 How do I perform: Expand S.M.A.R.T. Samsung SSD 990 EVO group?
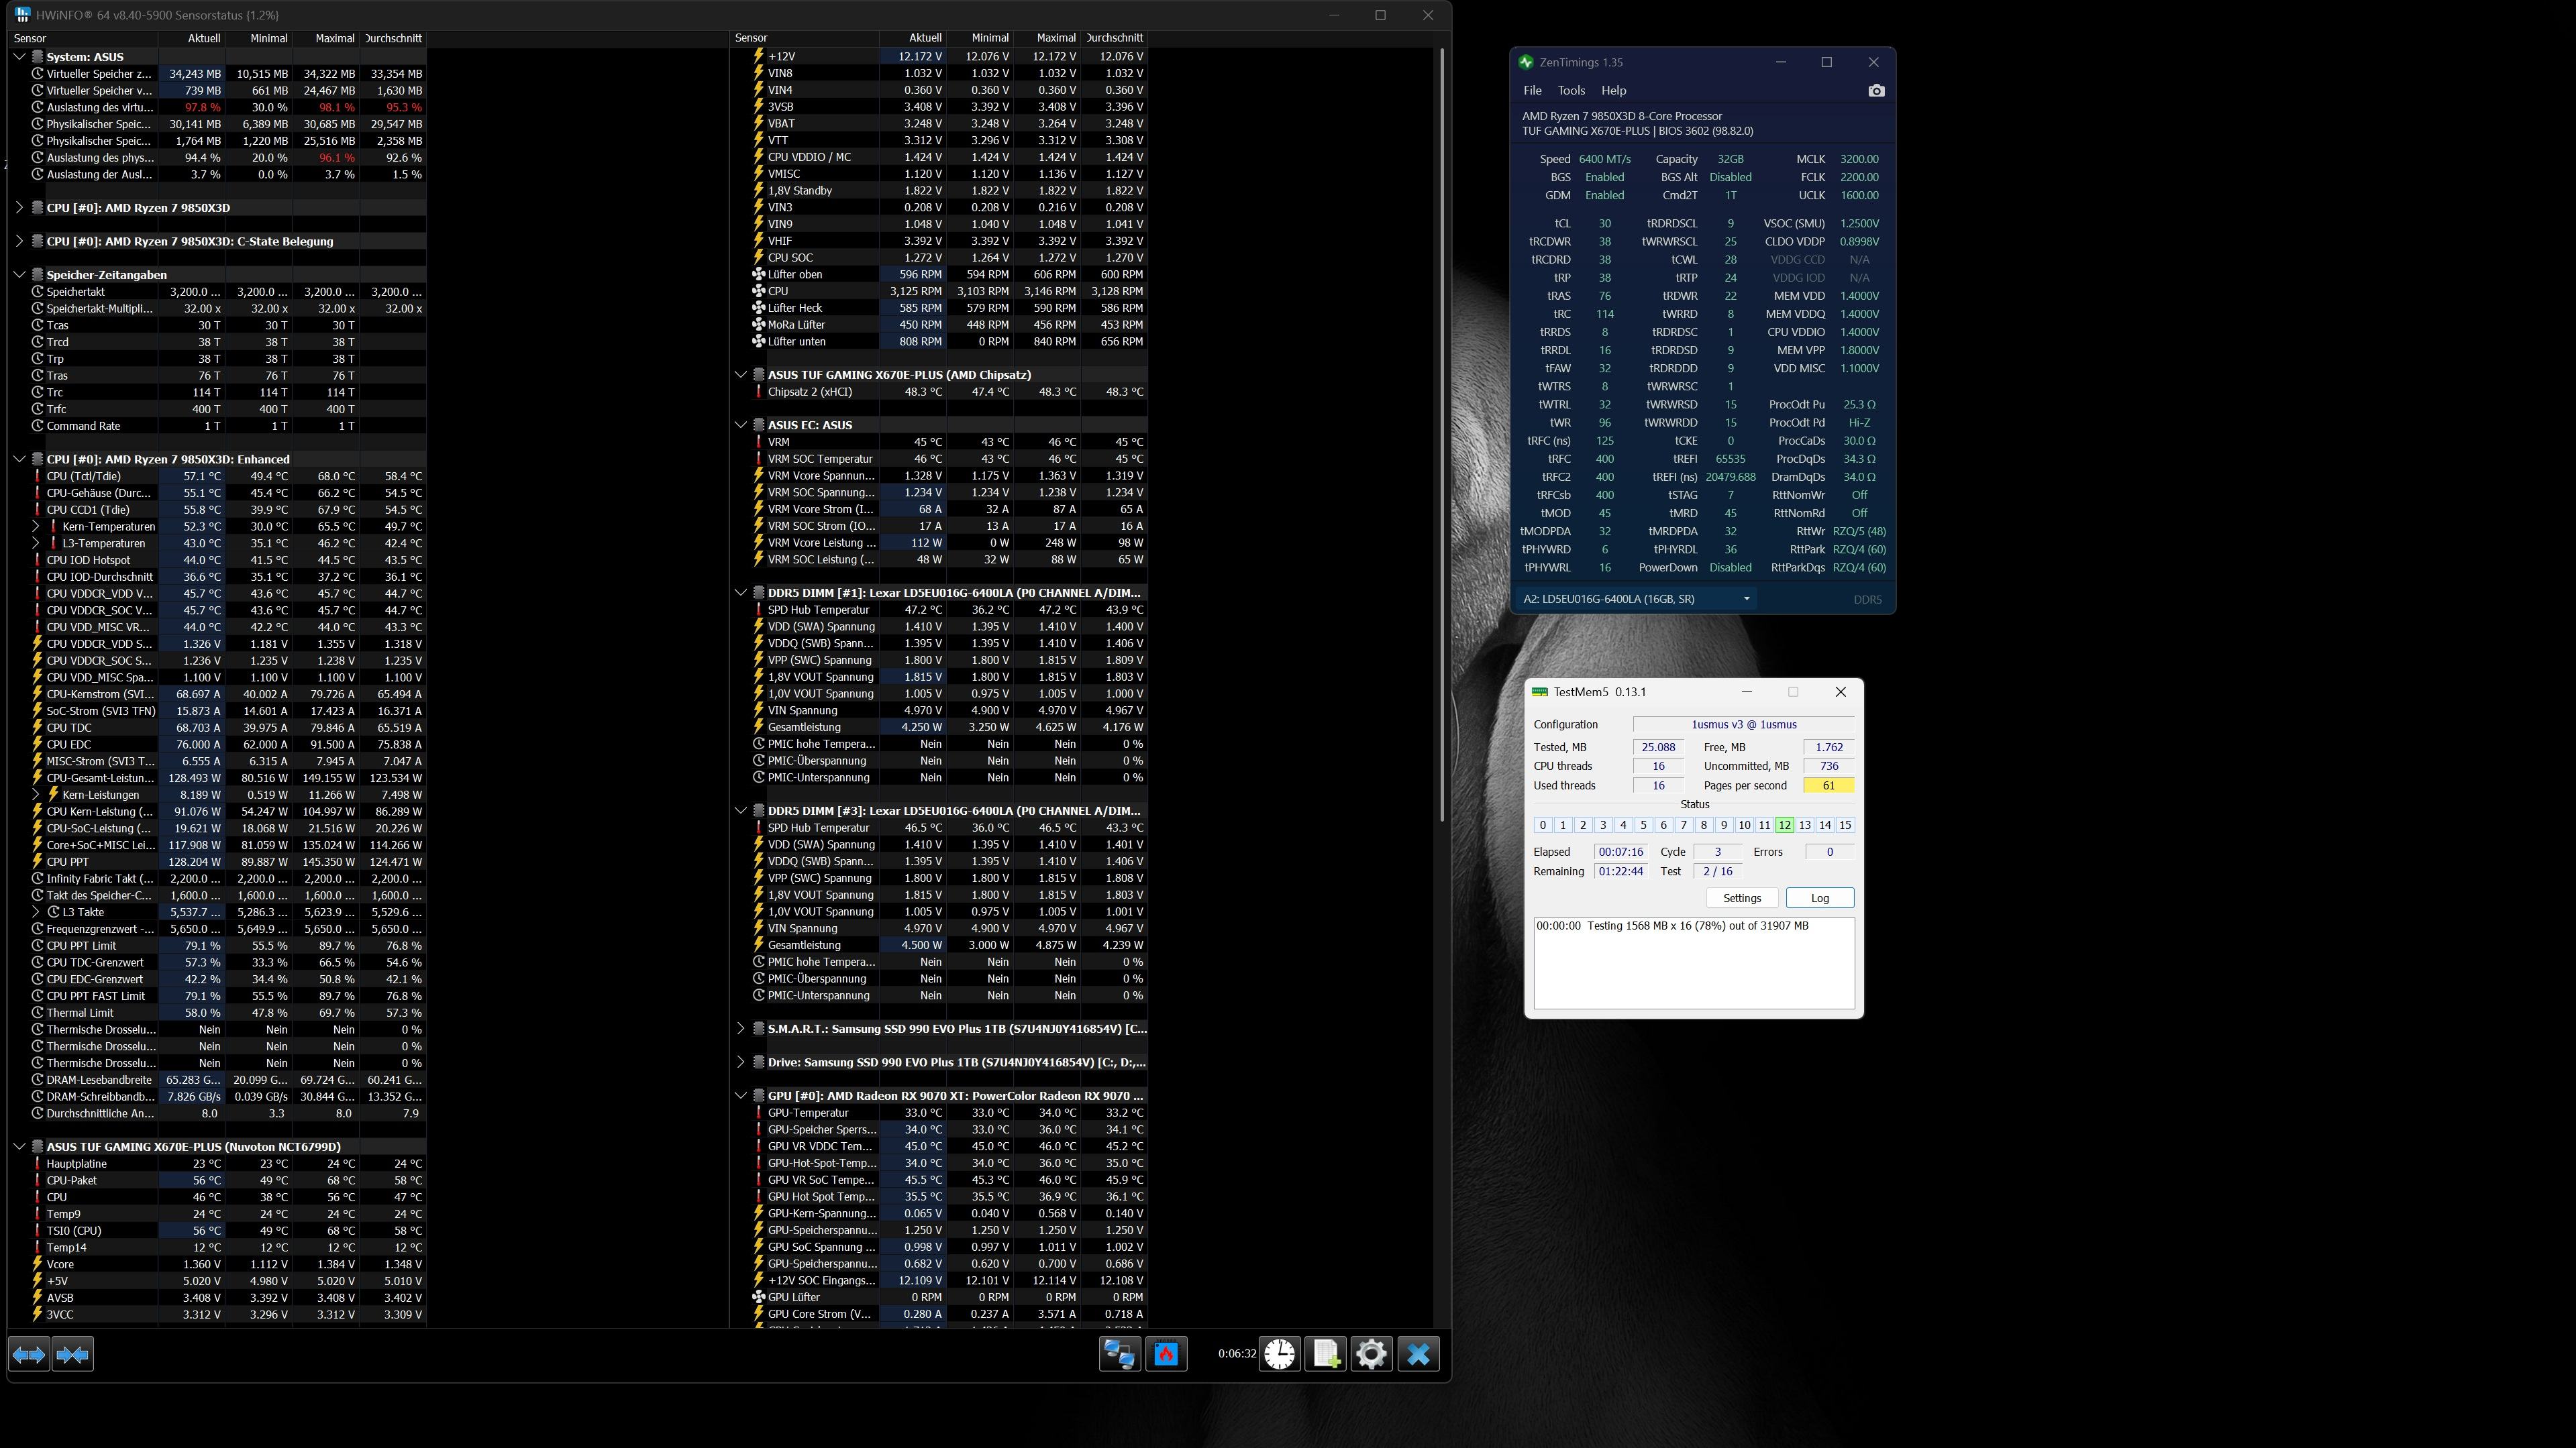pos(740,1028)
